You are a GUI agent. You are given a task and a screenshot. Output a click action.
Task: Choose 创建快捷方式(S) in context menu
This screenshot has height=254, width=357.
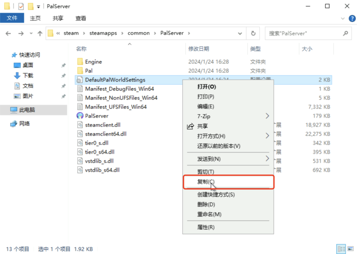point(228,195)
